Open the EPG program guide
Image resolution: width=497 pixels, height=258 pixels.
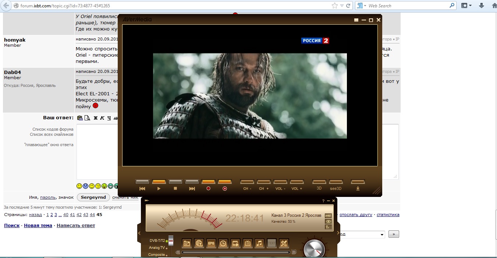click(x=211, y=243)
